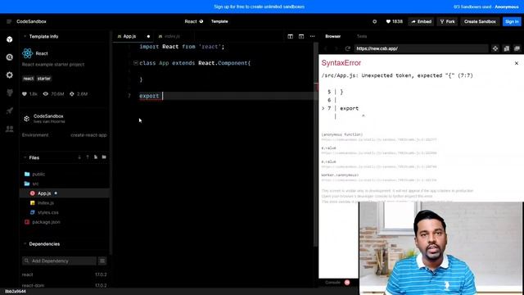This screenshot has width=524, height=295.
Task: Click the Fork button
Action: (x=448, y=21)
